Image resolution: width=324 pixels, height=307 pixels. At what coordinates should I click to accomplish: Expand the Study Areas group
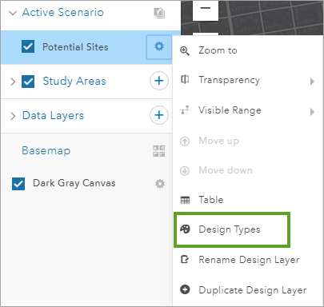coord(13,82)
